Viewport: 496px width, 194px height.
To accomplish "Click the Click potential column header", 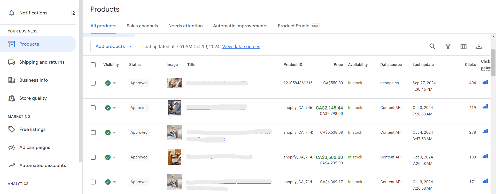I will tap(486, 64).
